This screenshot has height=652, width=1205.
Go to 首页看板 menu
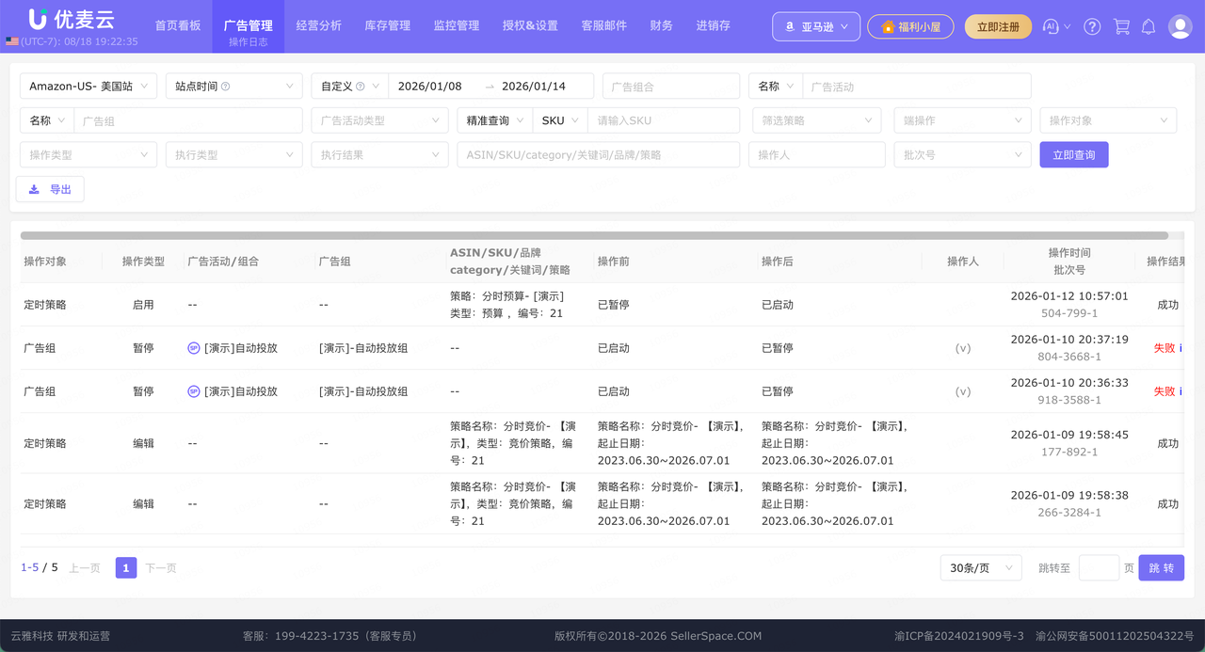pos(178,26)
